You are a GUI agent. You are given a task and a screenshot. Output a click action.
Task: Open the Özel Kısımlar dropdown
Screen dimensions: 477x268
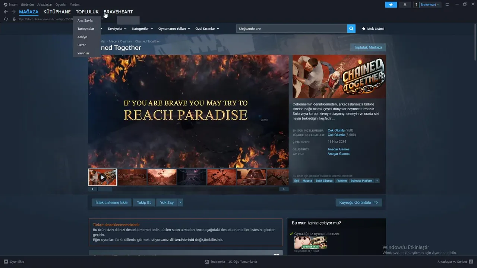(x=207, y=29)
